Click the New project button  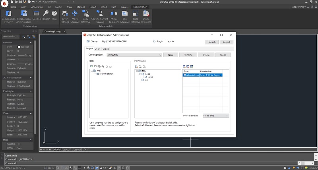tap(171, 55)
